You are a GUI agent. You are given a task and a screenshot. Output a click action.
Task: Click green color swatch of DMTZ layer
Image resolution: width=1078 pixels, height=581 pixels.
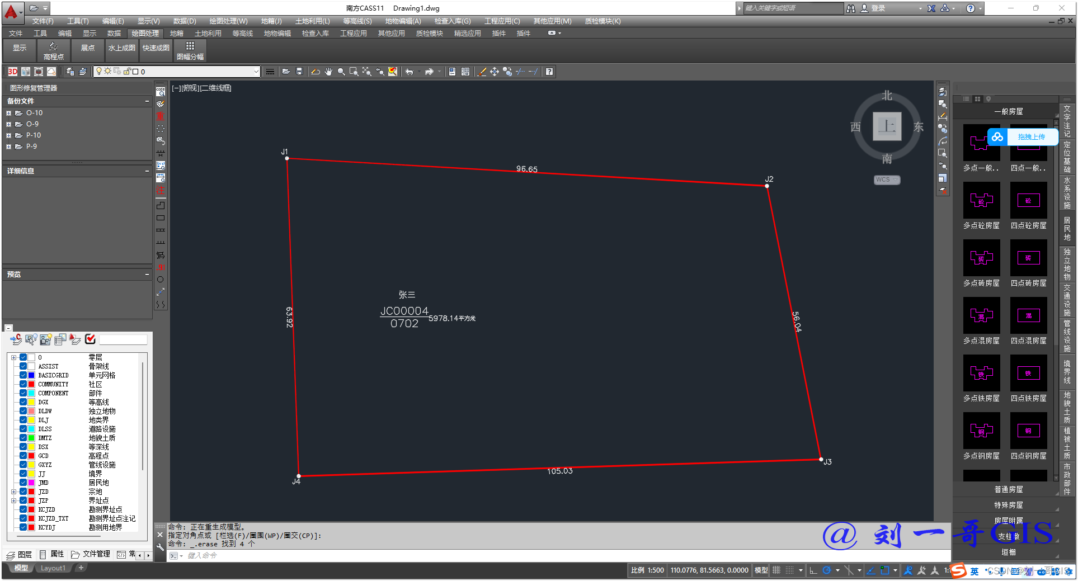[x=32, y=438]
